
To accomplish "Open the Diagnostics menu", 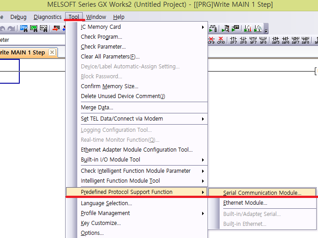I will (48, 17).
